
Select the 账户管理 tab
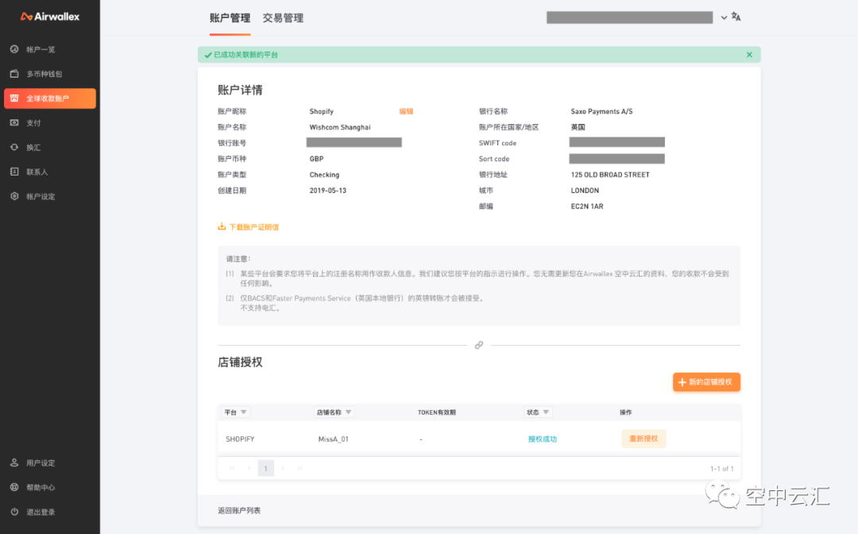pos(230,18)
